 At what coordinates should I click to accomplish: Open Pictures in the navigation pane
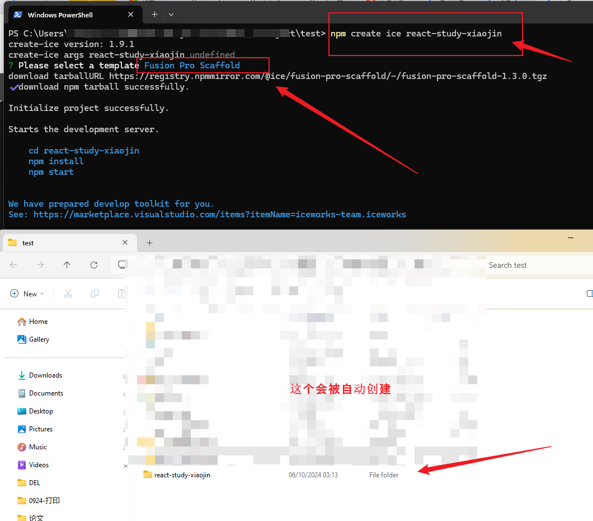[x=40, y=429]
